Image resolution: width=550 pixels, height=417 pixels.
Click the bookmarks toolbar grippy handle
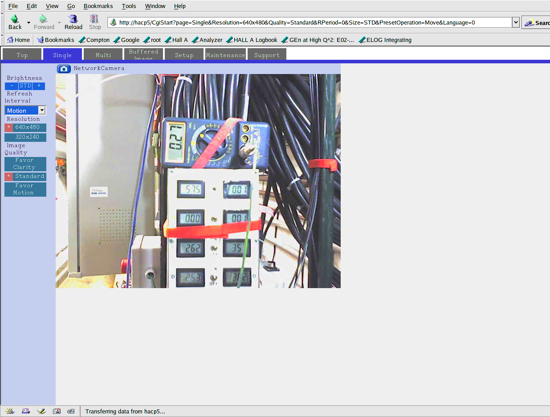[2, 40]
